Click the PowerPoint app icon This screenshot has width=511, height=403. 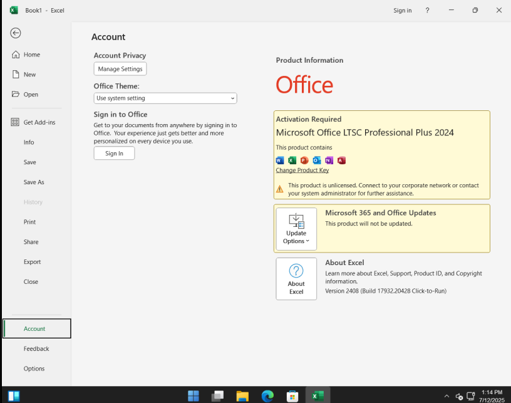click(304, 160)
